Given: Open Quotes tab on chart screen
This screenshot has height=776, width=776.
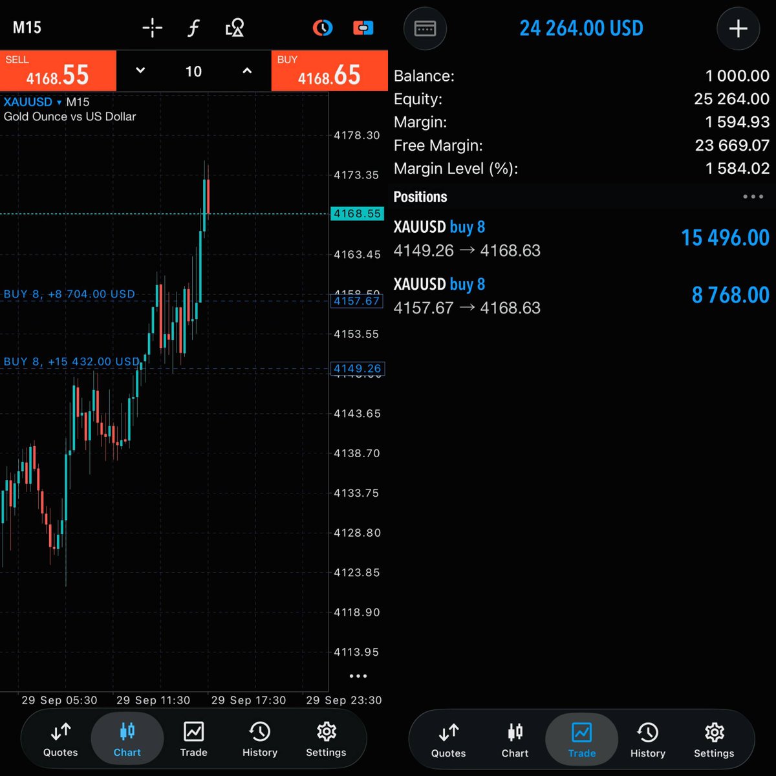Looking at the screenshot, I should click(x=61, y=740).
